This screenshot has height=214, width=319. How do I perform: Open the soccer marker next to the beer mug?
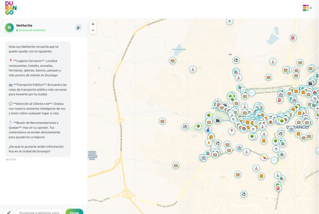[218, 143]
